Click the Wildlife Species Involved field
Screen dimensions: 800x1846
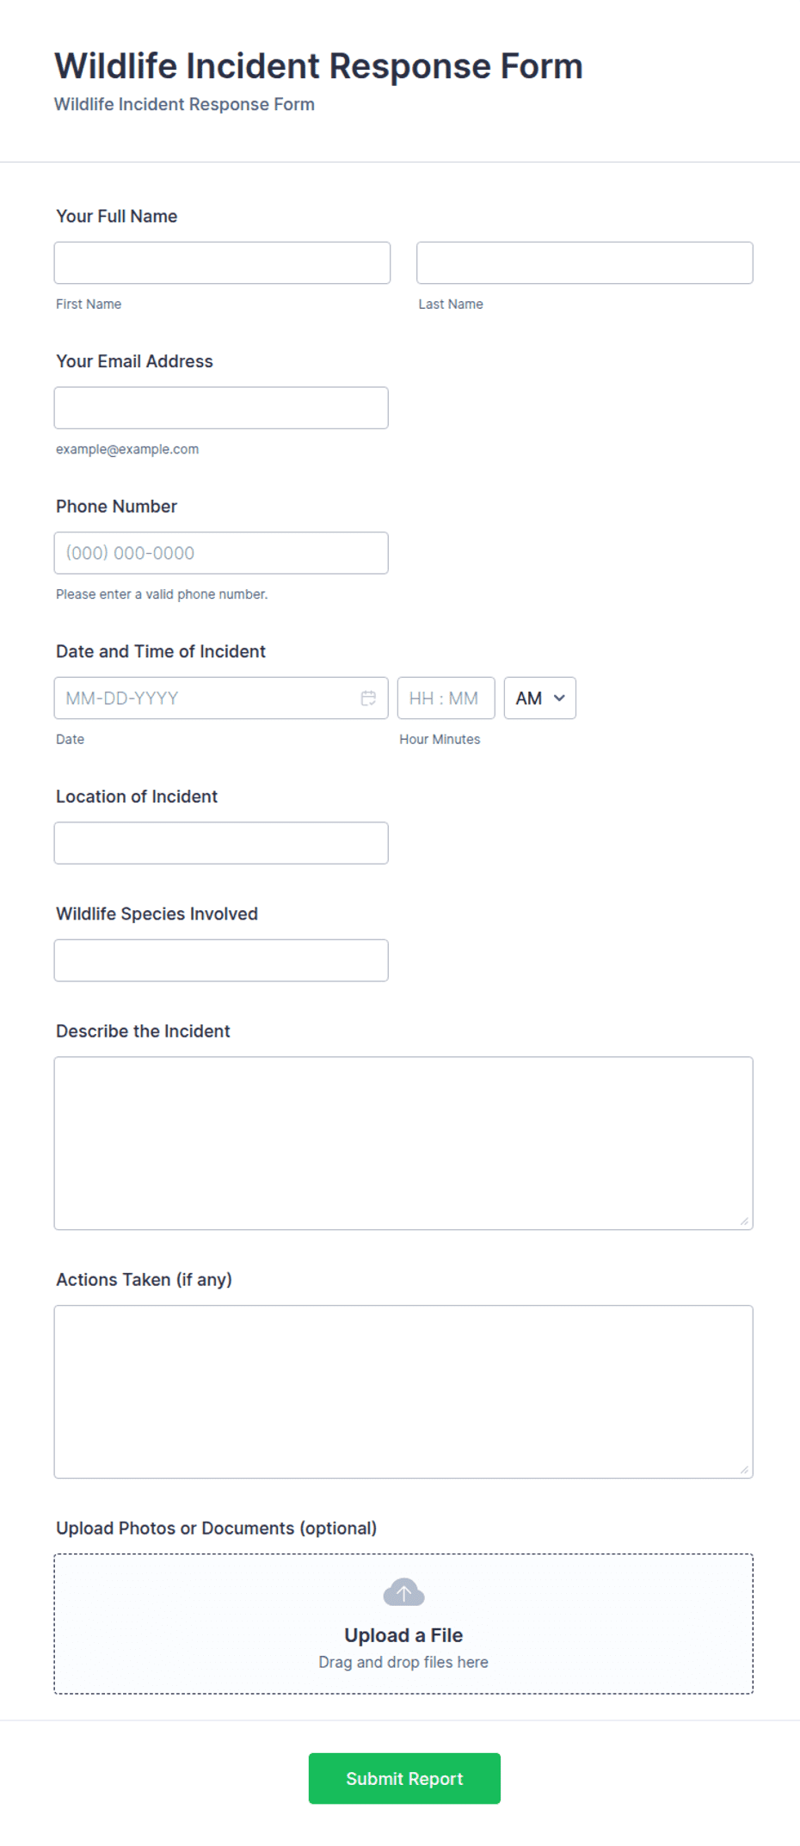tap(221, 960)
